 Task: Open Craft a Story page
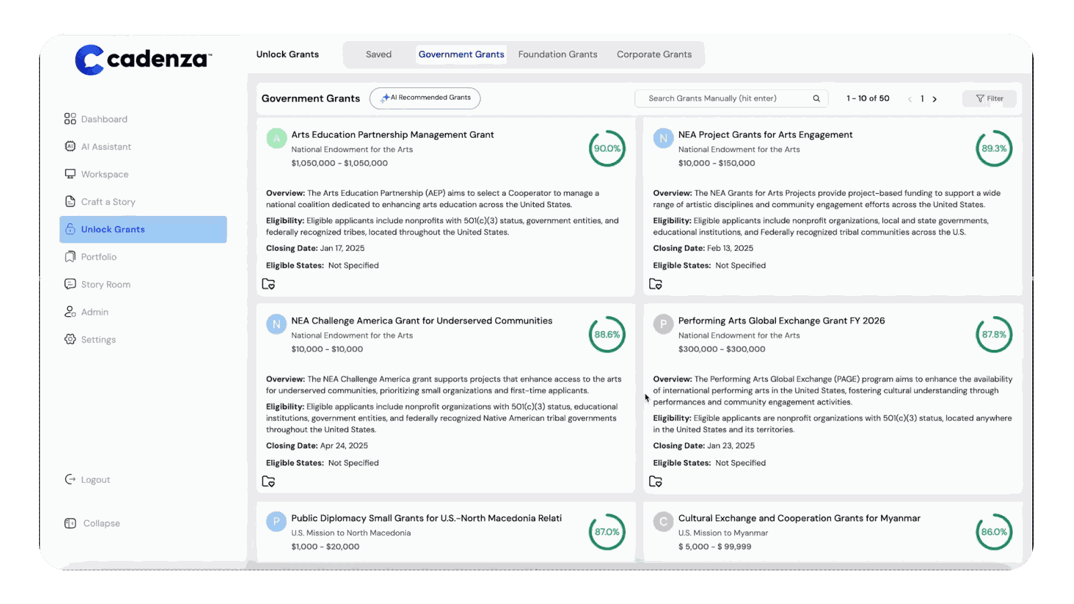(x=100, y=202)
